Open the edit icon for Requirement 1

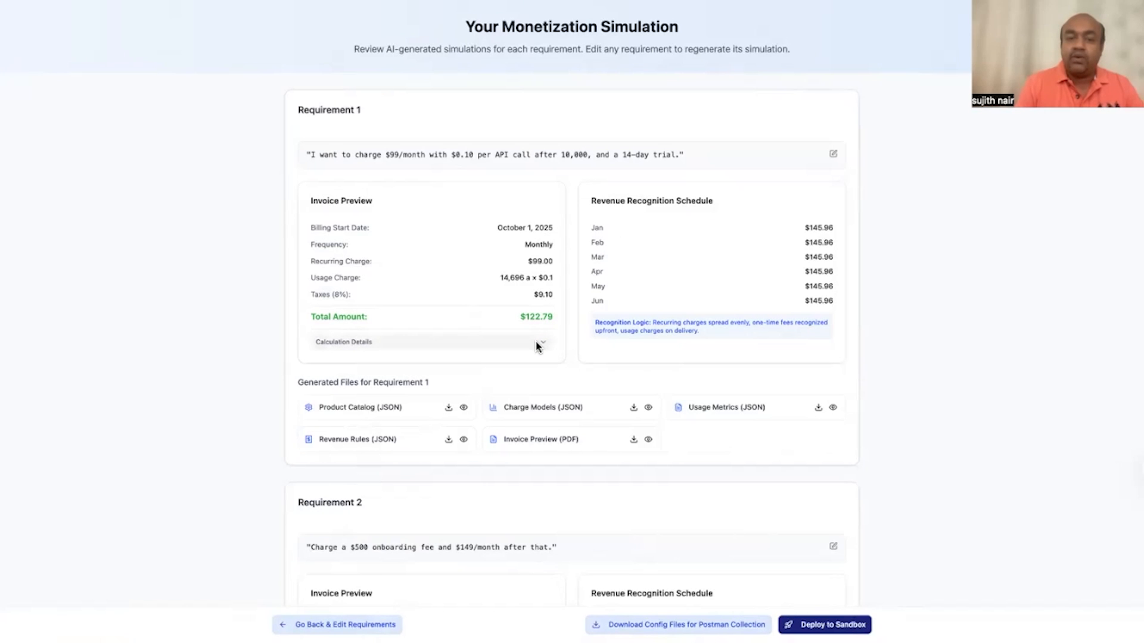point(833,154)
